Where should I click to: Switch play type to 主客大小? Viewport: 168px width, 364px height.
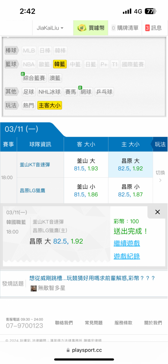click(x=50, y=106)
